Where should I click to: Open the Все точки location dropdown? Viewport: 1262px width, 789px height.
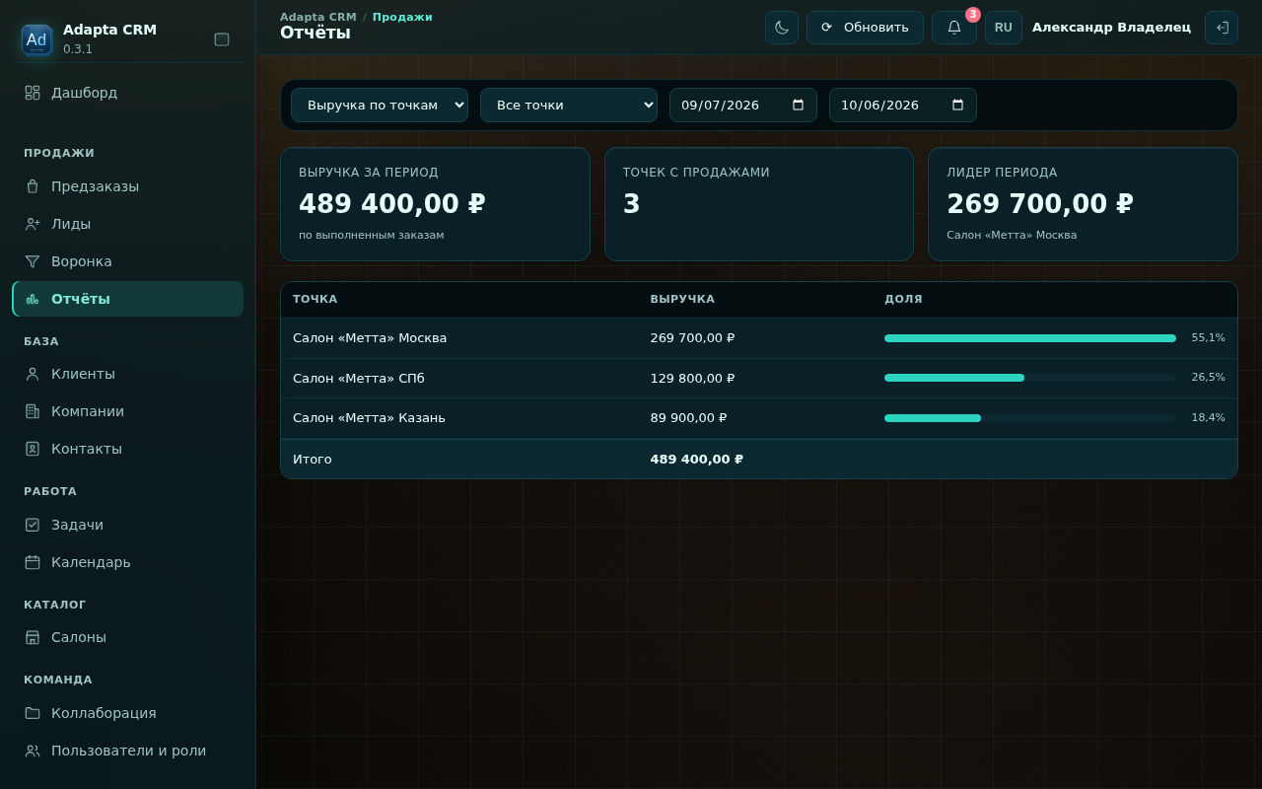(569, 105)
